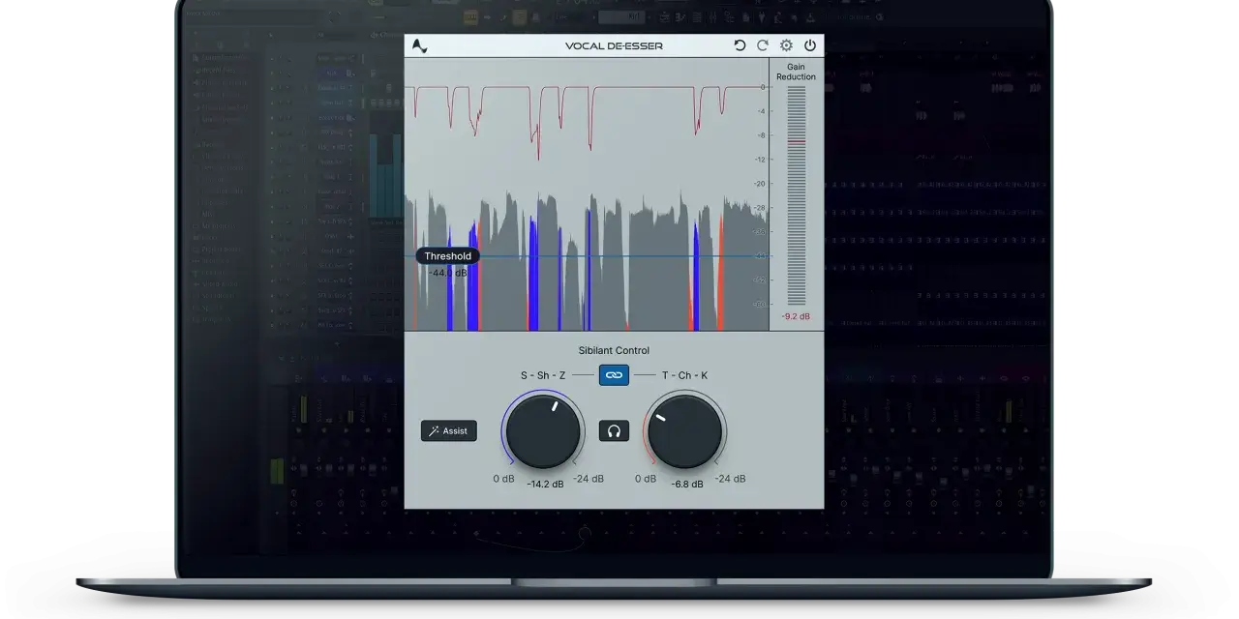Click the S - Sh - Z label
The width and height of the screenshot is (1239, 619).
pyautogui.click(x=543, y=375)
